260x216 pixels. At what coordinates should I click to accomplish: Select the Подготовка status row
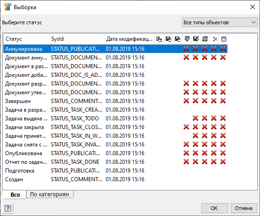tap(115, 171)
